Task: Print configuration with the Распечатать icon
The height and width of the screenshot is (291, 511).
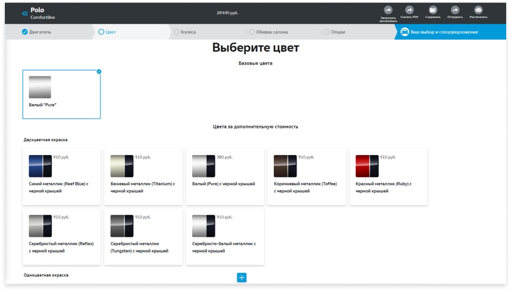Action: click(x=478, y=10)
